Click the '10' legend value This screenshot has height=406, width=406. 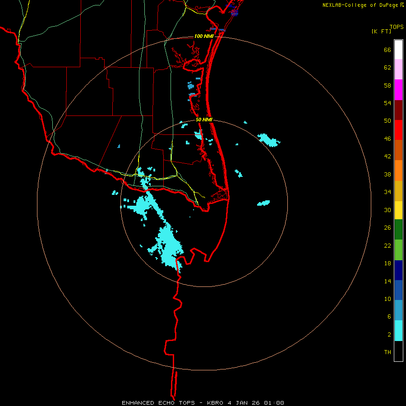click(388, 299)
